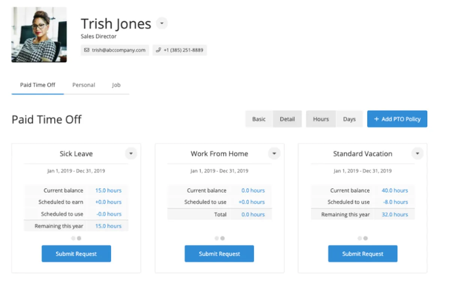Switch to the Personal tab

pos(84,85)
